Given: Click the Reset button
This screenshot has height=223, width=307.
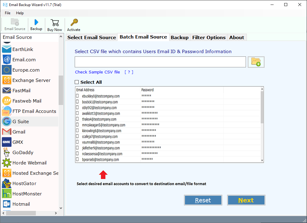Looking at the screenshot, I should [x=203, y=200].
